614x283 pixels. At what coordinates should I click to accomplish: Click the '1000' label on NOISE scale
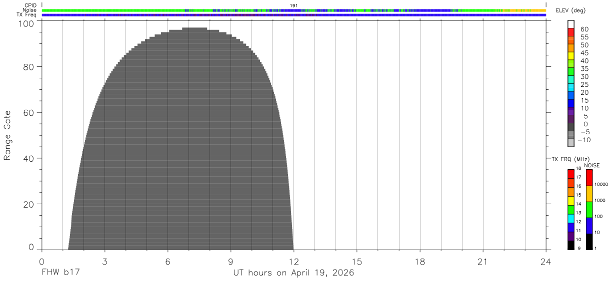point(600,200)
